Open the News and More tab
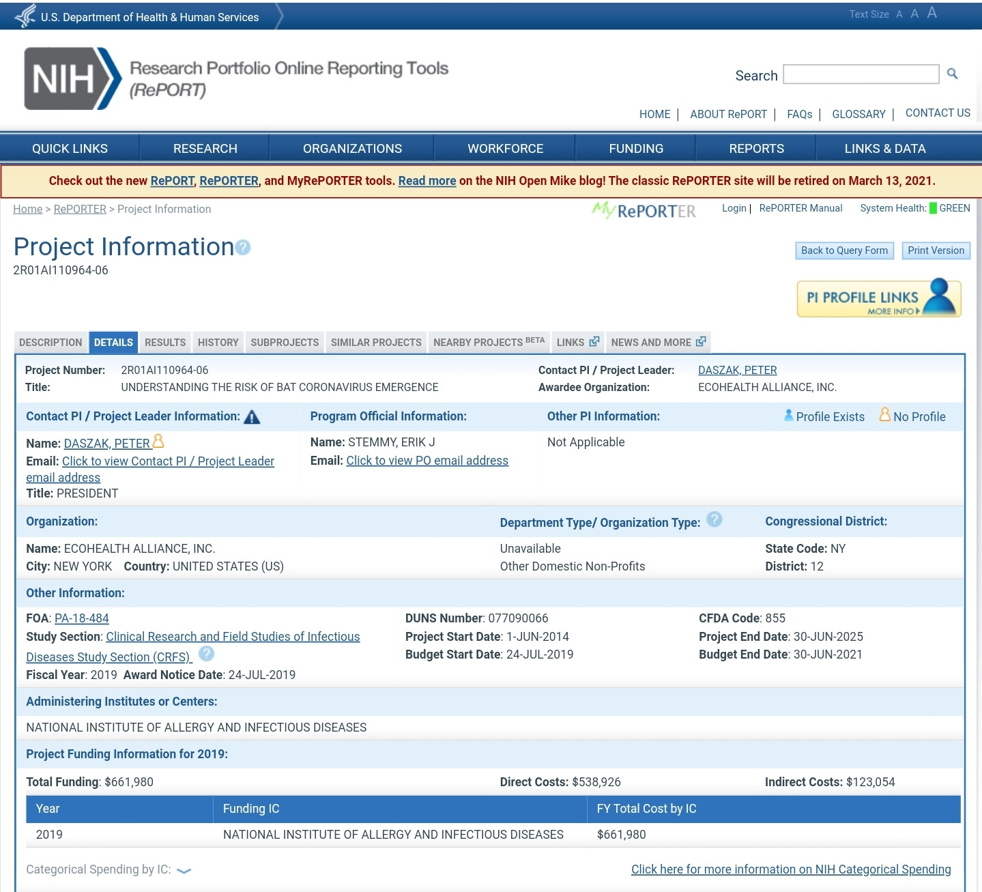982x892 pixels. pyautogui.click(x=659, y=343)
